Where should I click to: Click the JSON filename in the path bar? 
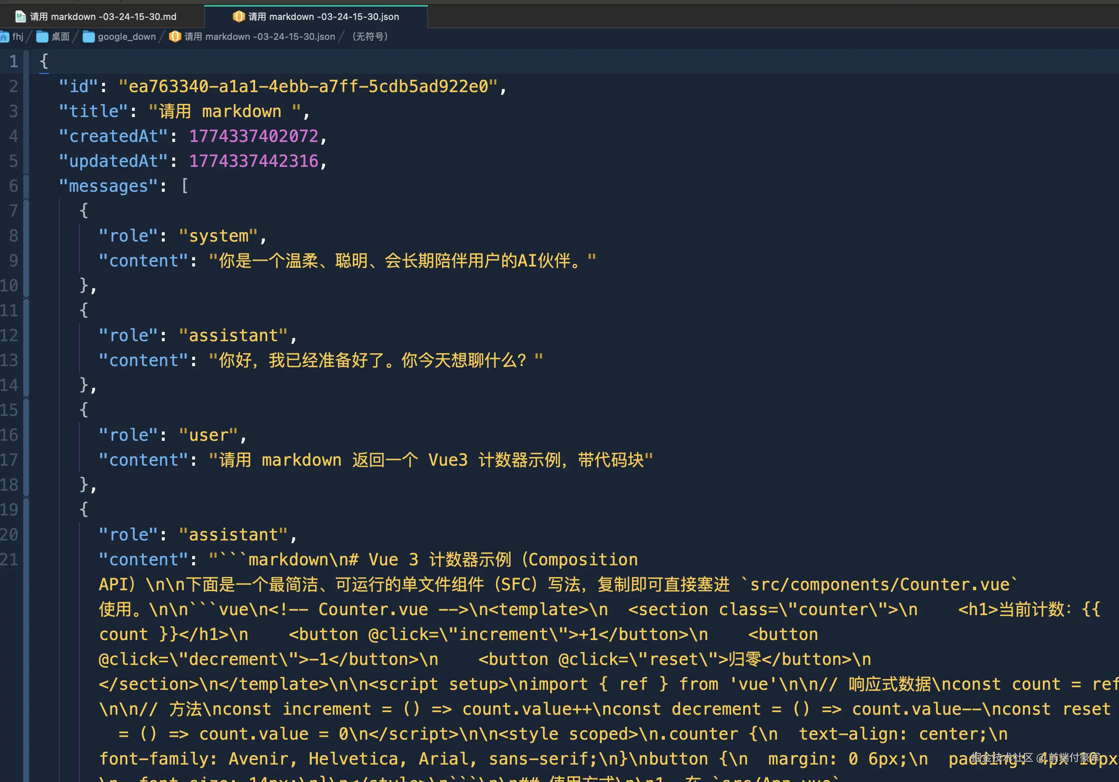260,37
